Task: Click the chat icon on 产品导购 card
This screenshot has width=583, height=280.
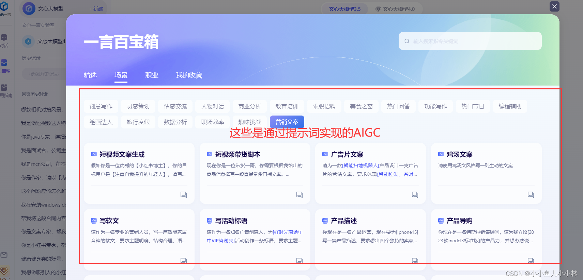Action: tap(531, 261)
